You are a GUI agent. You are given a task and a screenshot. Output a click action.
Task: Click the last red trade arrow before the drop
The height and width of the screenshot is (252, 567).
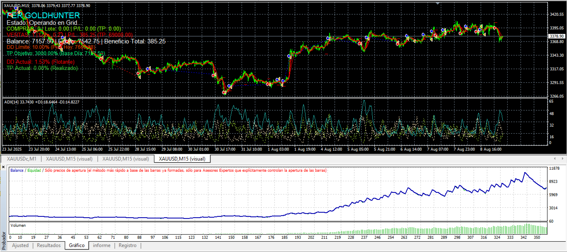tap(494, 28)
